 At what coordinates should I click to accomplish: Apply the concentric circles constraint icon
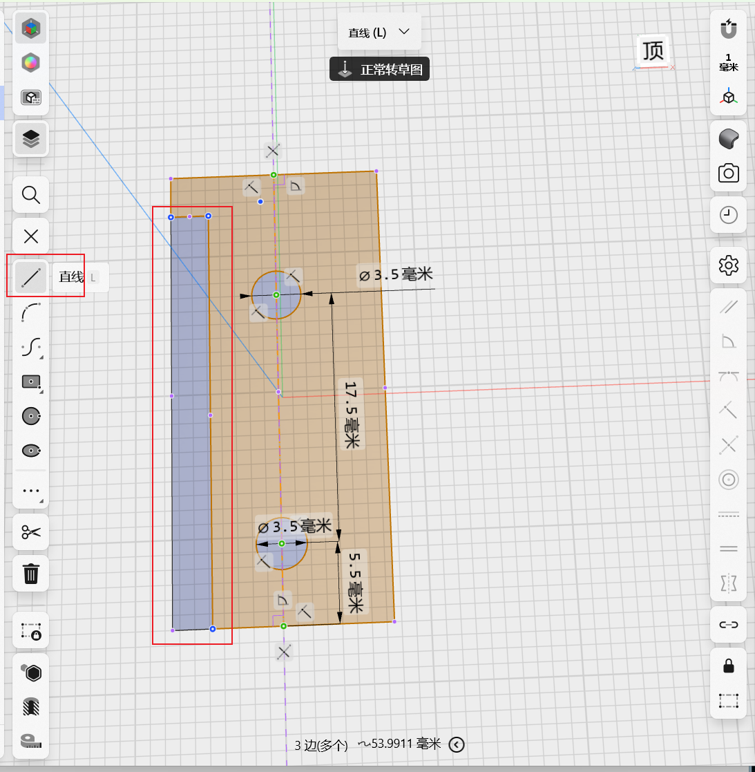pos(729,480)
